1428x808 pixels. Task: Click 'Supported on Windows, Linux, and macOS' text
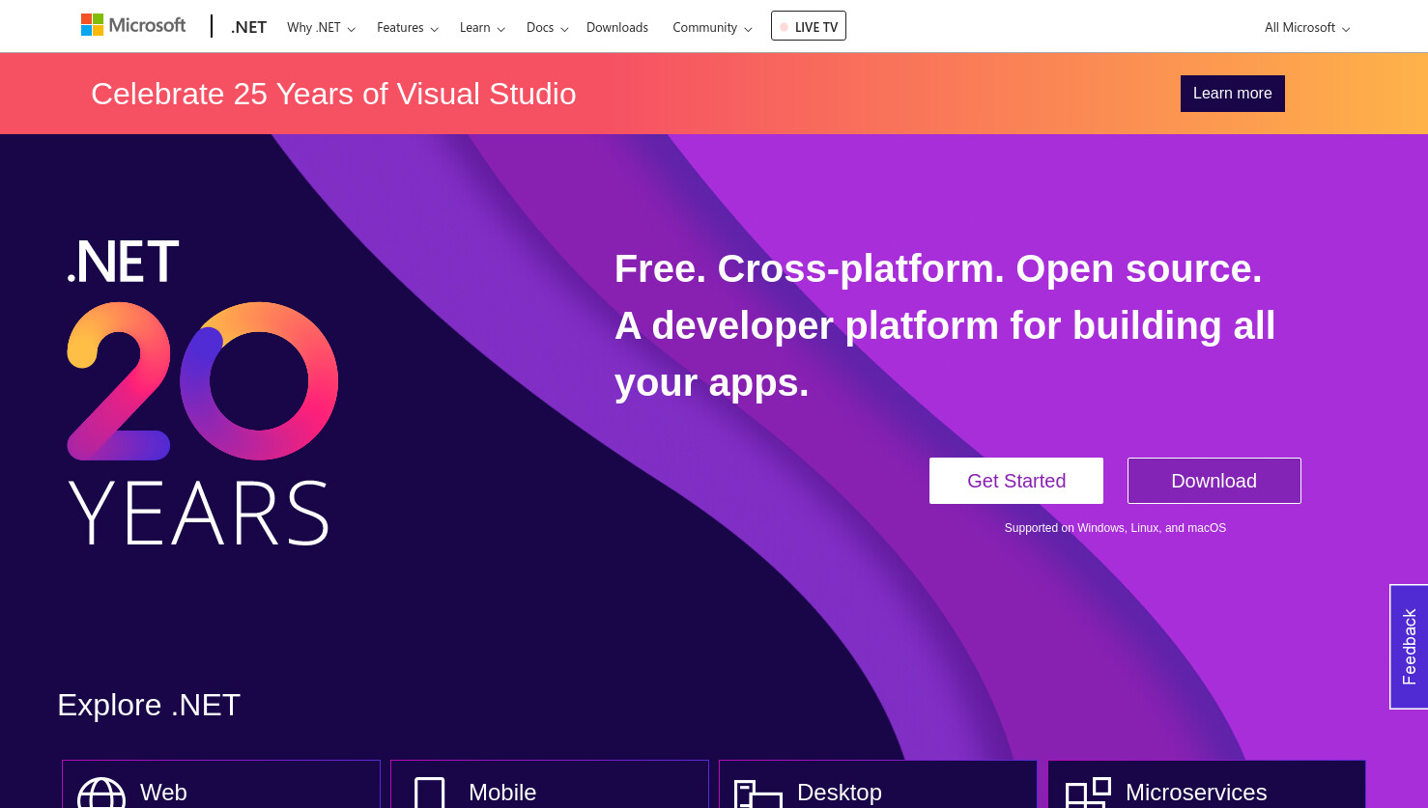click(1115, 528)
